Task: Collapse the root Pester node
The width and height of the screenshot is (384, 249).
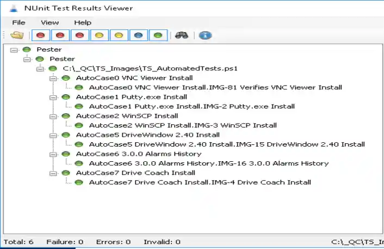Action: (x=14, y=50)
